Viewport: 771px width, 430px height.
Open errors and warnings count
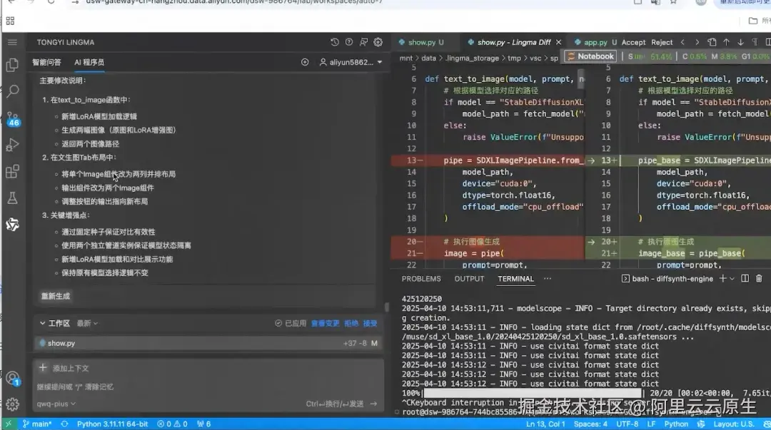(172, 424)
